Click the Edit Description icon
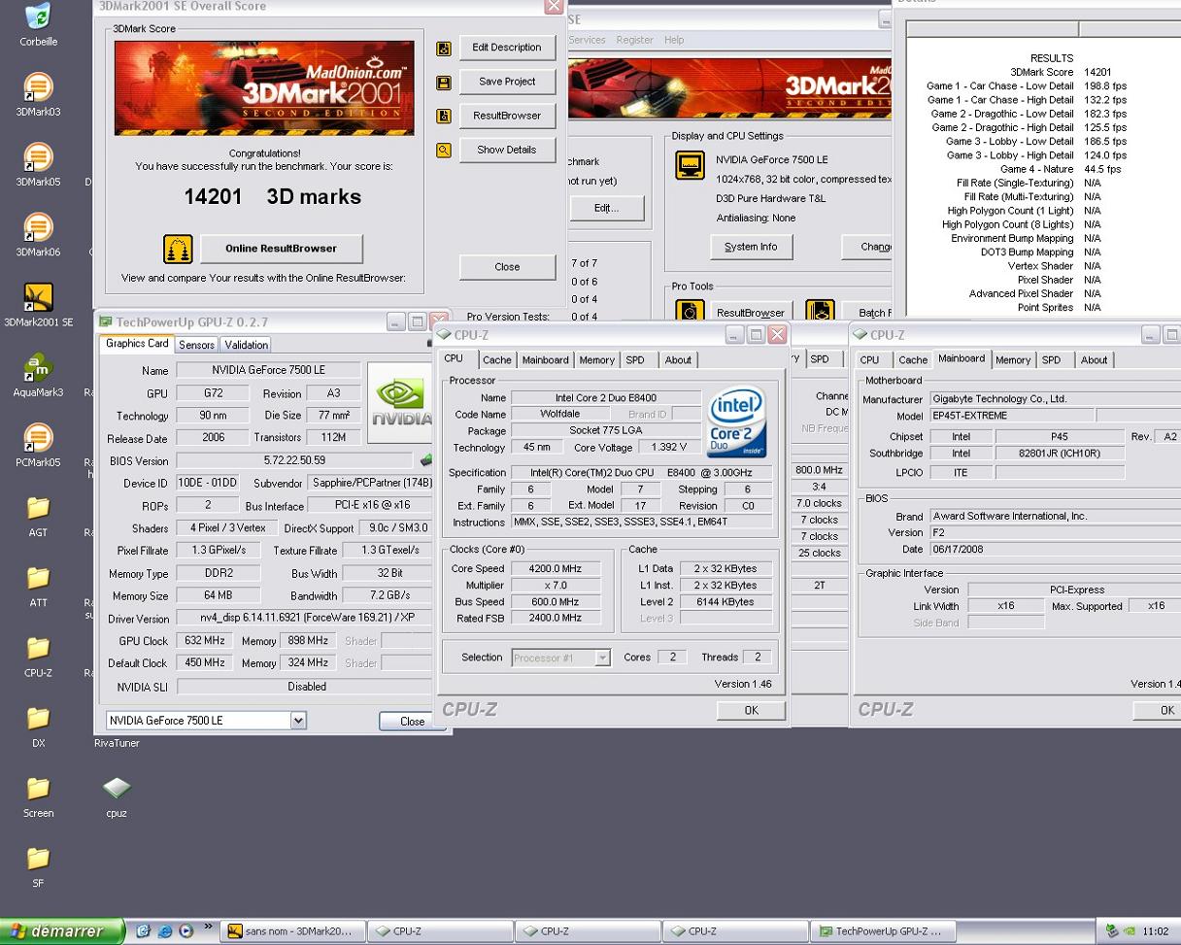 coord(444,49)
